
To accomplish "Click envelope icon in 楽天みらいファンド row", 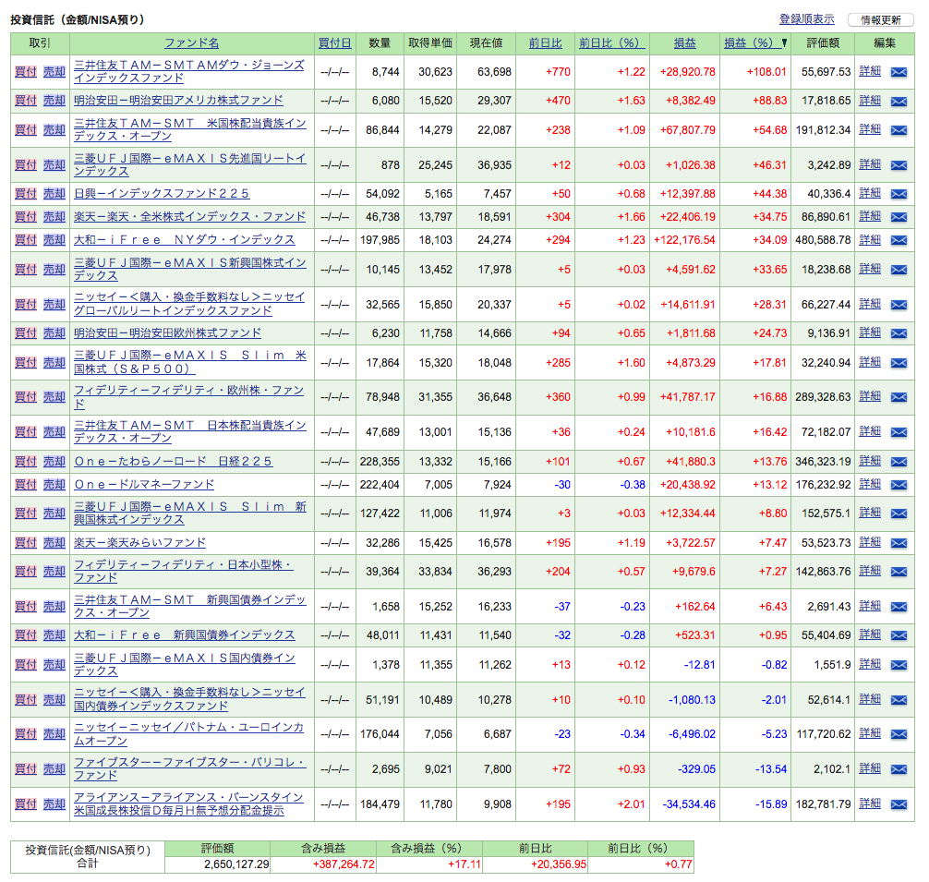I will (x=899, y=543).
